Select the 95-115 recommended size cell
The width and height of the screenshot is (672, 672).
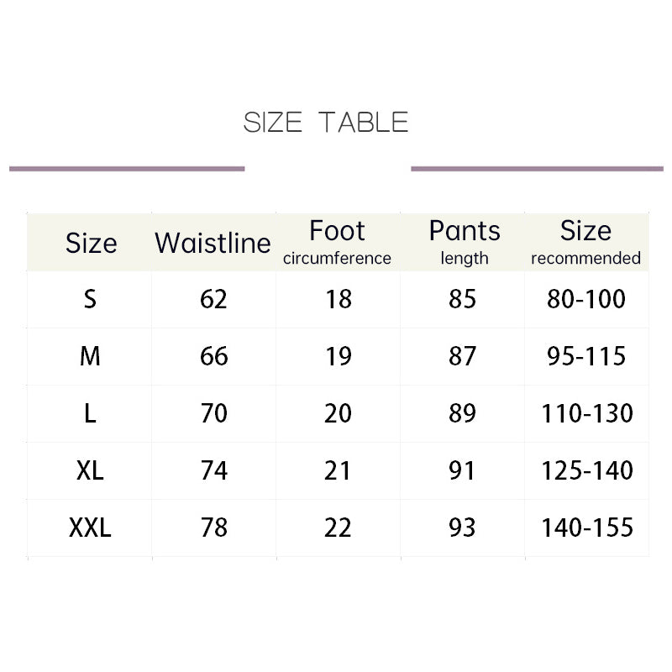pyautogui.click(x=586, y=356)
